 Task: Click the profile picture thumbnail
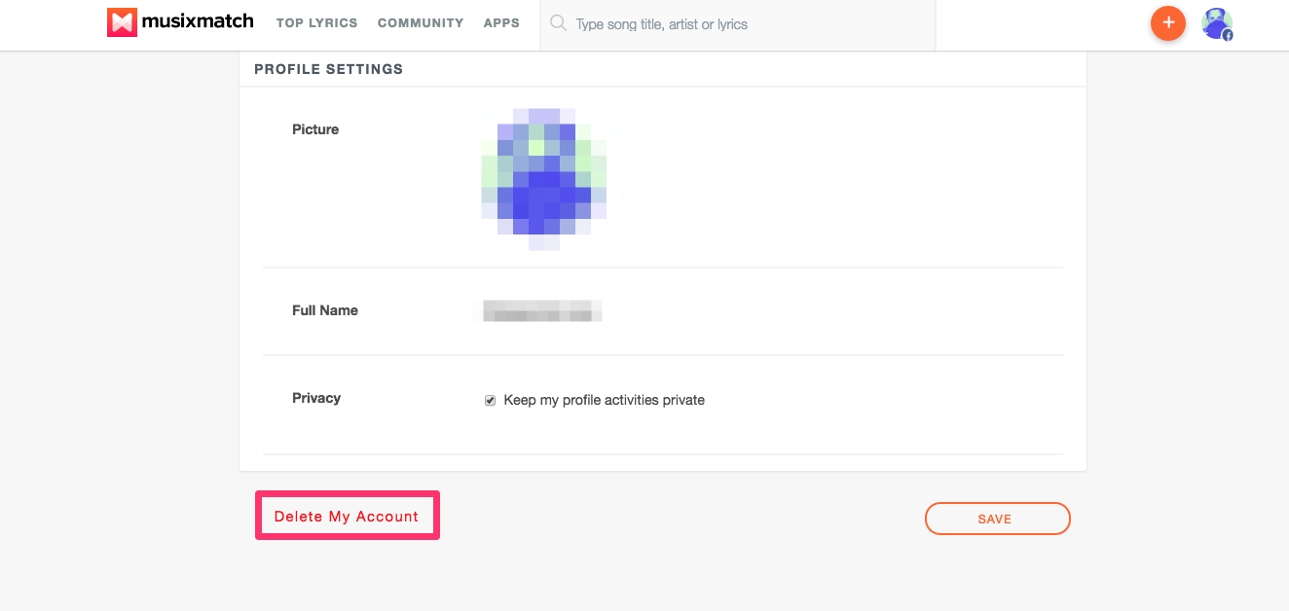[544, 180]
